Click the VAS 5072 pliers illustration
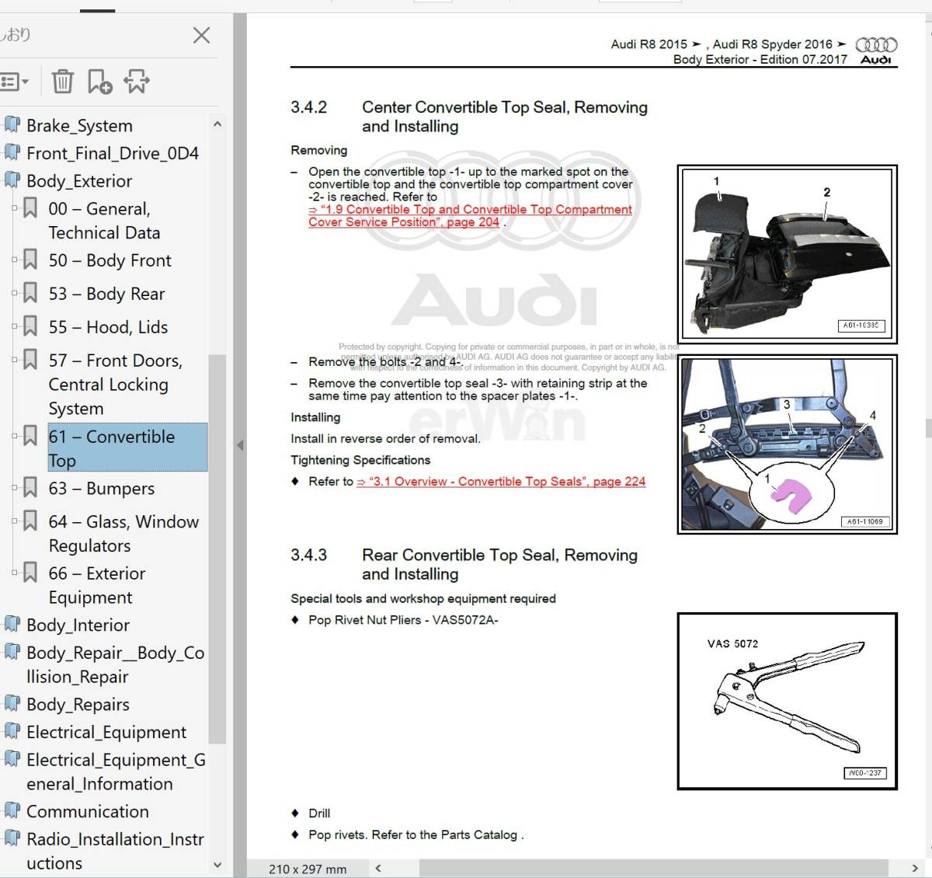Viewport: 932px width, 878px height. click(x=787, y=701)
